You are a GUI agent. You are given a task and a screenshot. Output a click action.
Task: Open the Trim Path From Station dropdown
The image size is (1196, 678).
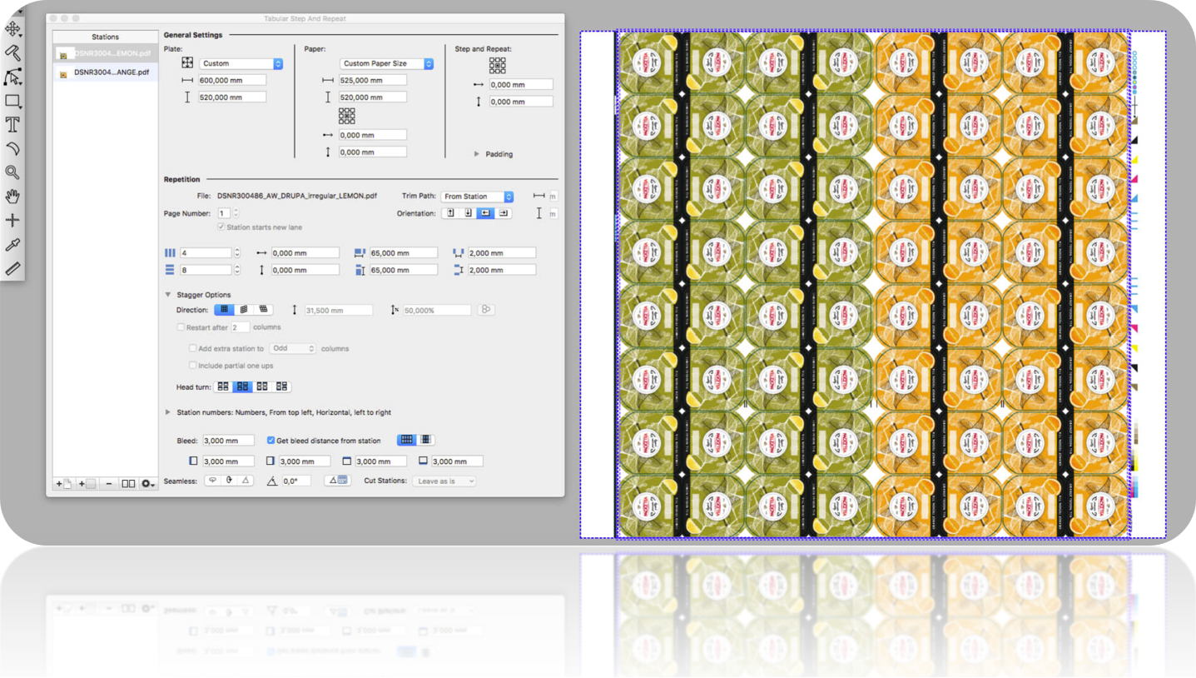point(477,197)
